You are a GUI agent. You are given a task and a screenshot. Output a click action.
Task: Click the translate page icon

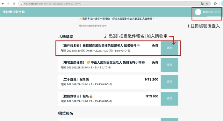[x=202, y=4]
